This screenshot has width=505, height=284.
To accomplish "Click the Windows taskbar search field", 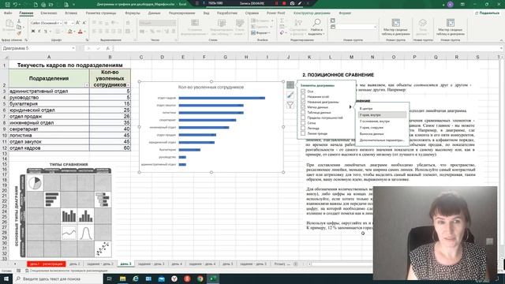I will coord(58,278).
